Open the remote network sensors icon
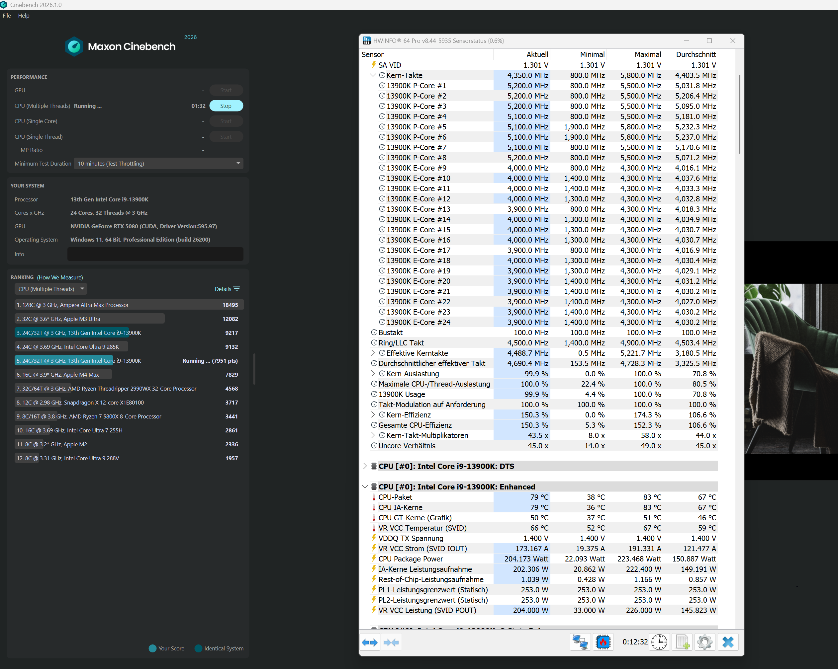The height and width of the screenshot is (669, 838). tap(580, 642)
